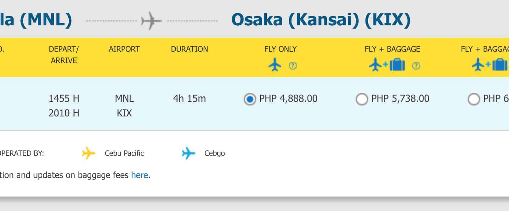Click the Fly + Baggage help question mark

click(416, 66)
